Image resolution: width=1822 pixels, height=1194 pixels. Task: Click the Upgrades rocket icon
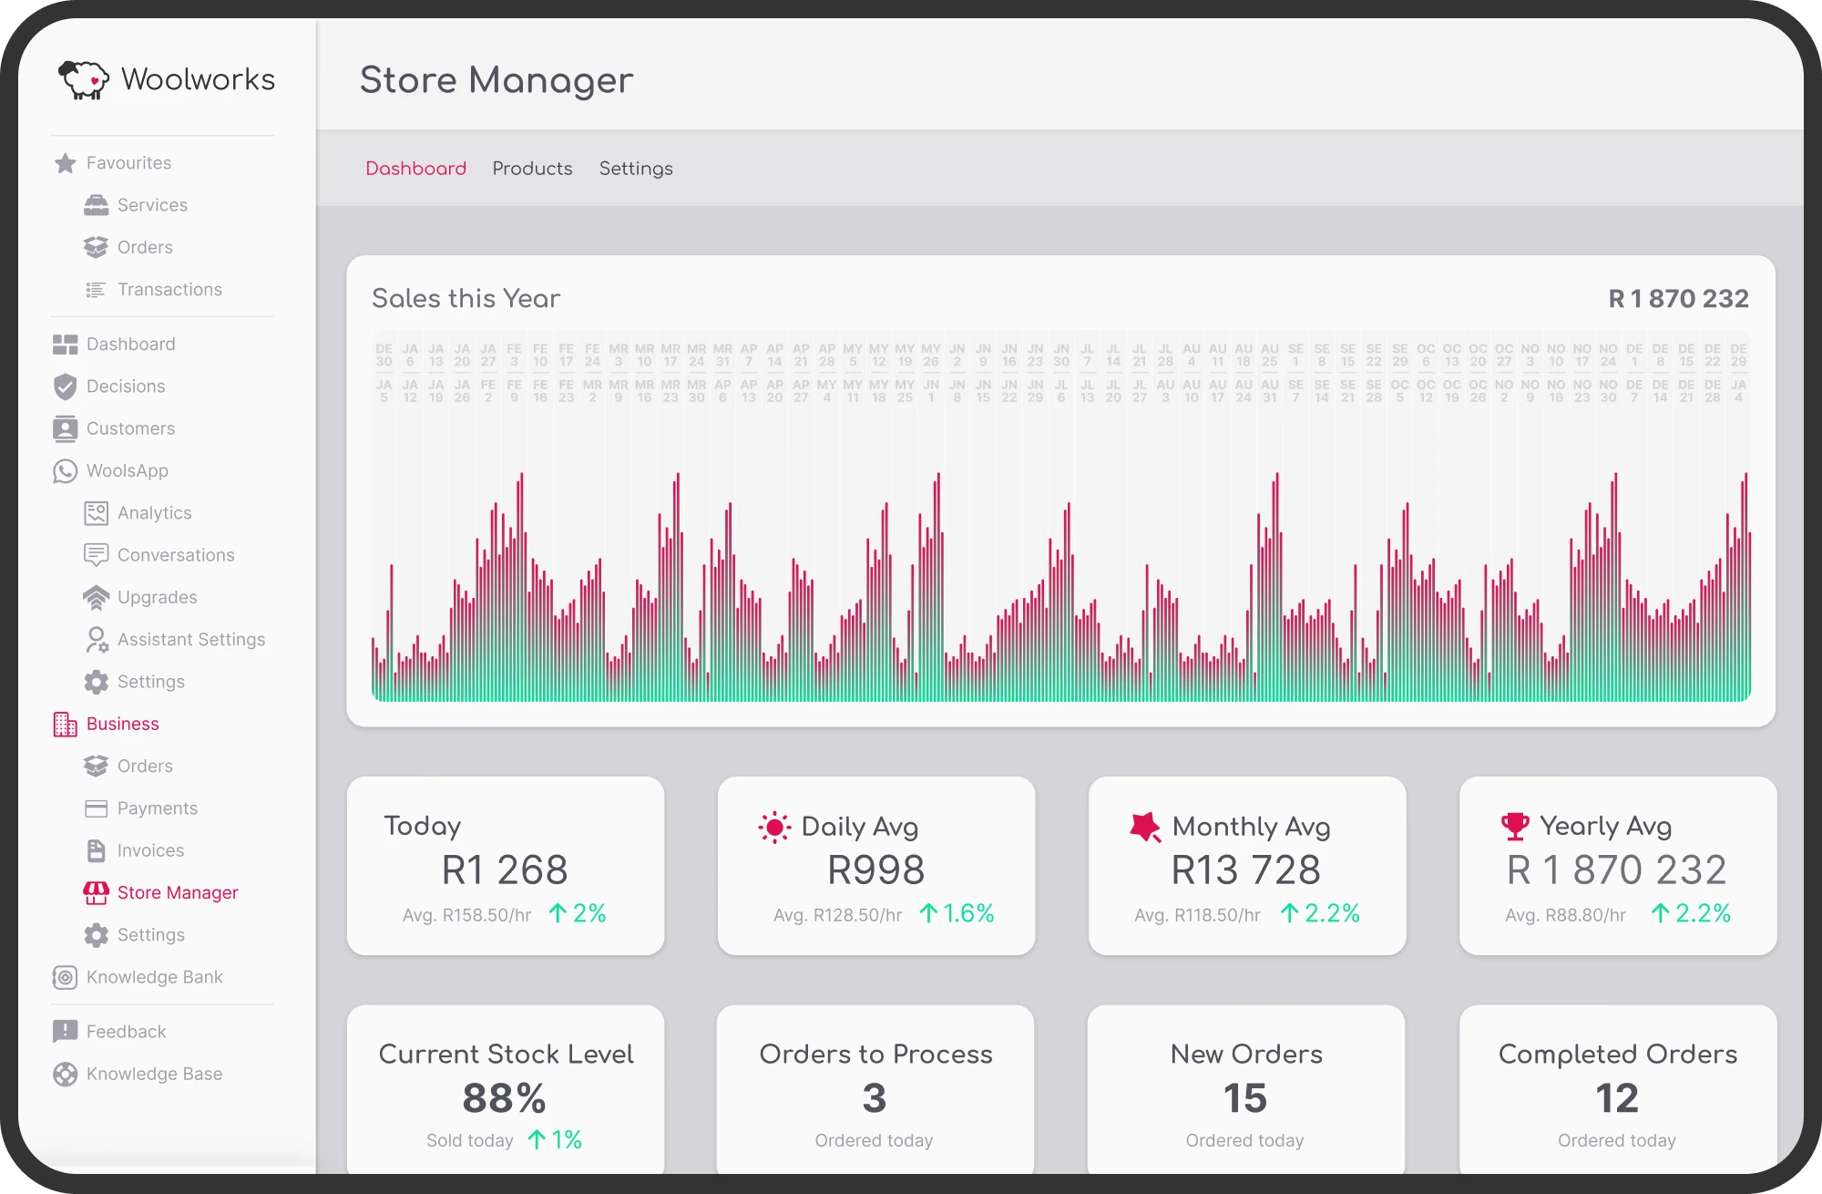[96, 597]
